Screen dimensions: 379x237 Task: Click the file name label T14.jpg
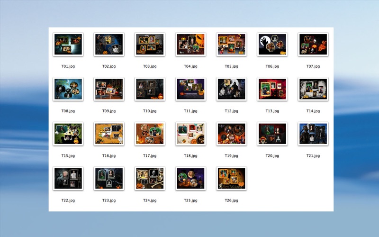pyautogui.click(x=313, y=111)
